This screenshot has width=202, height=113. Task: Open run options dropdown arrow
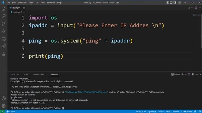tap(192, 8)
